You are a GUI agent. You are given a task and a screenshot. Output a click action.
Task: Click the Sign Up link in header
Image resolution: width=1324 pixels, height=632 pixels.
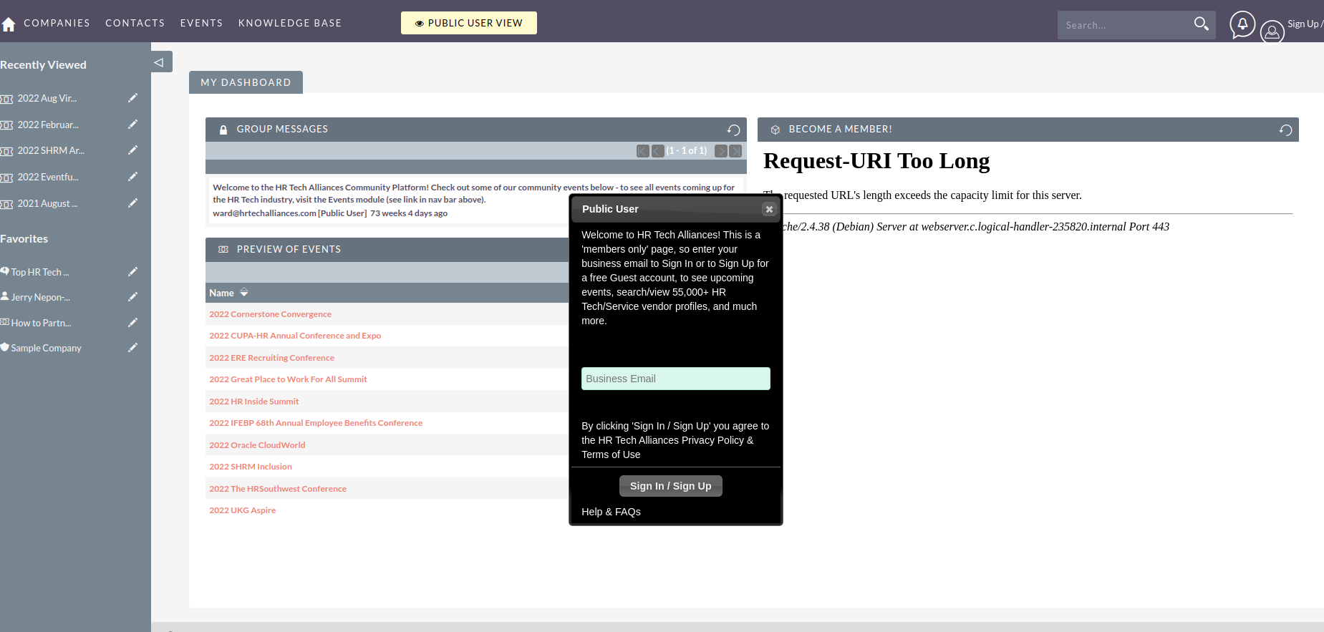(x=1305, y=24)
